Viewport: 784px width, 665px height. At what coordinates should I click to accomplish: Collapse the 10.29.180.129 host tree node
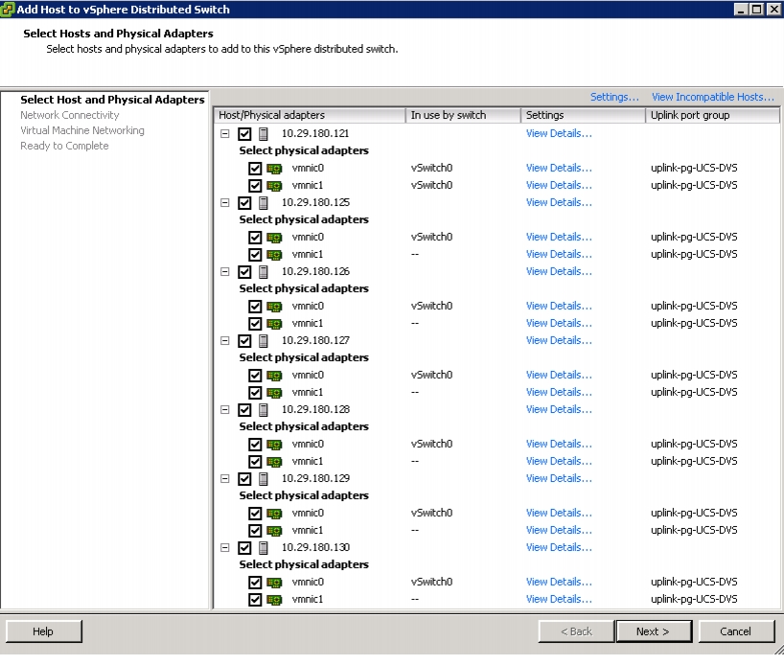click(x=225, y=478)
